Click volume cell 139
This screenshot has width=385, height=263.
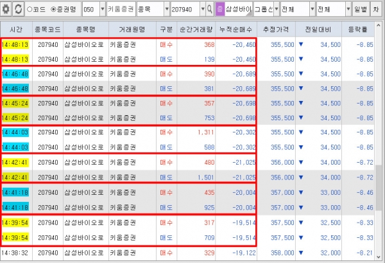[x=209, y=59]
